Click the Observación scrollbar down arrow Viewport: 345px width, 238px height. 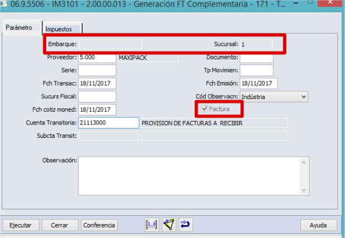pyautogui.click(x=304, y=190)
